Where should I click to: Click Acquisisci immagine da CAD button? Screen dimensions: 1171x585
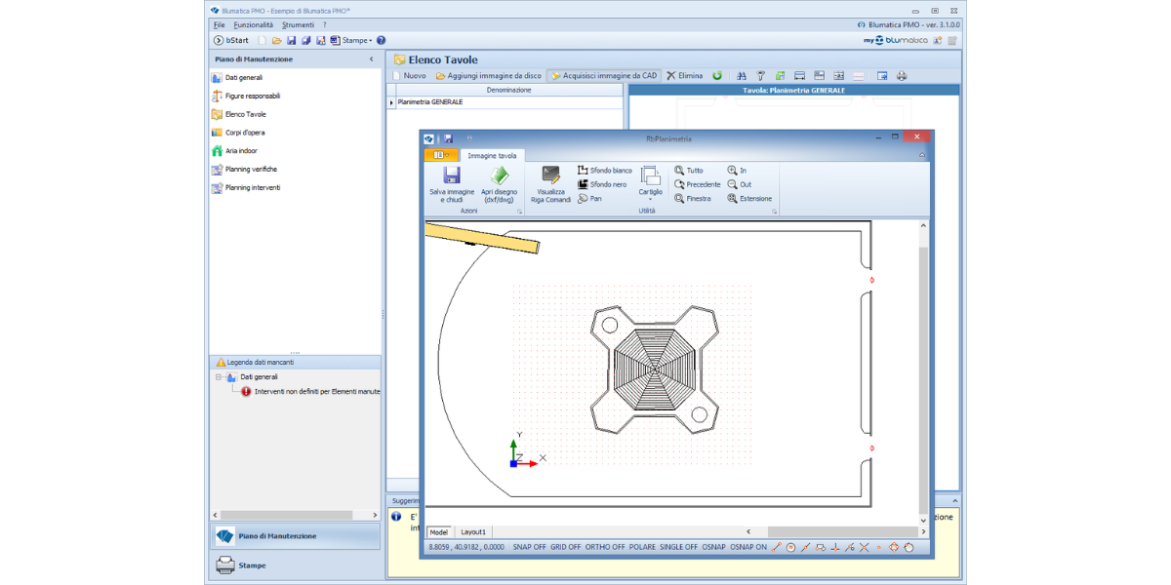(604, 76)
